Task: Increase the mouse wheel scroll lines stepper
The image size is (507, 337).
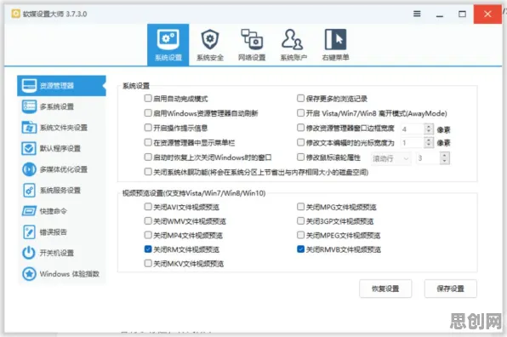Action: [445, 155]
